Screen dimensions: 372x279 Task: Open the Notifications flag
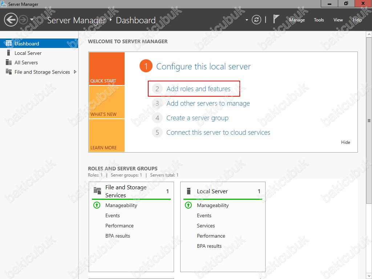click(x=276, y=19)
